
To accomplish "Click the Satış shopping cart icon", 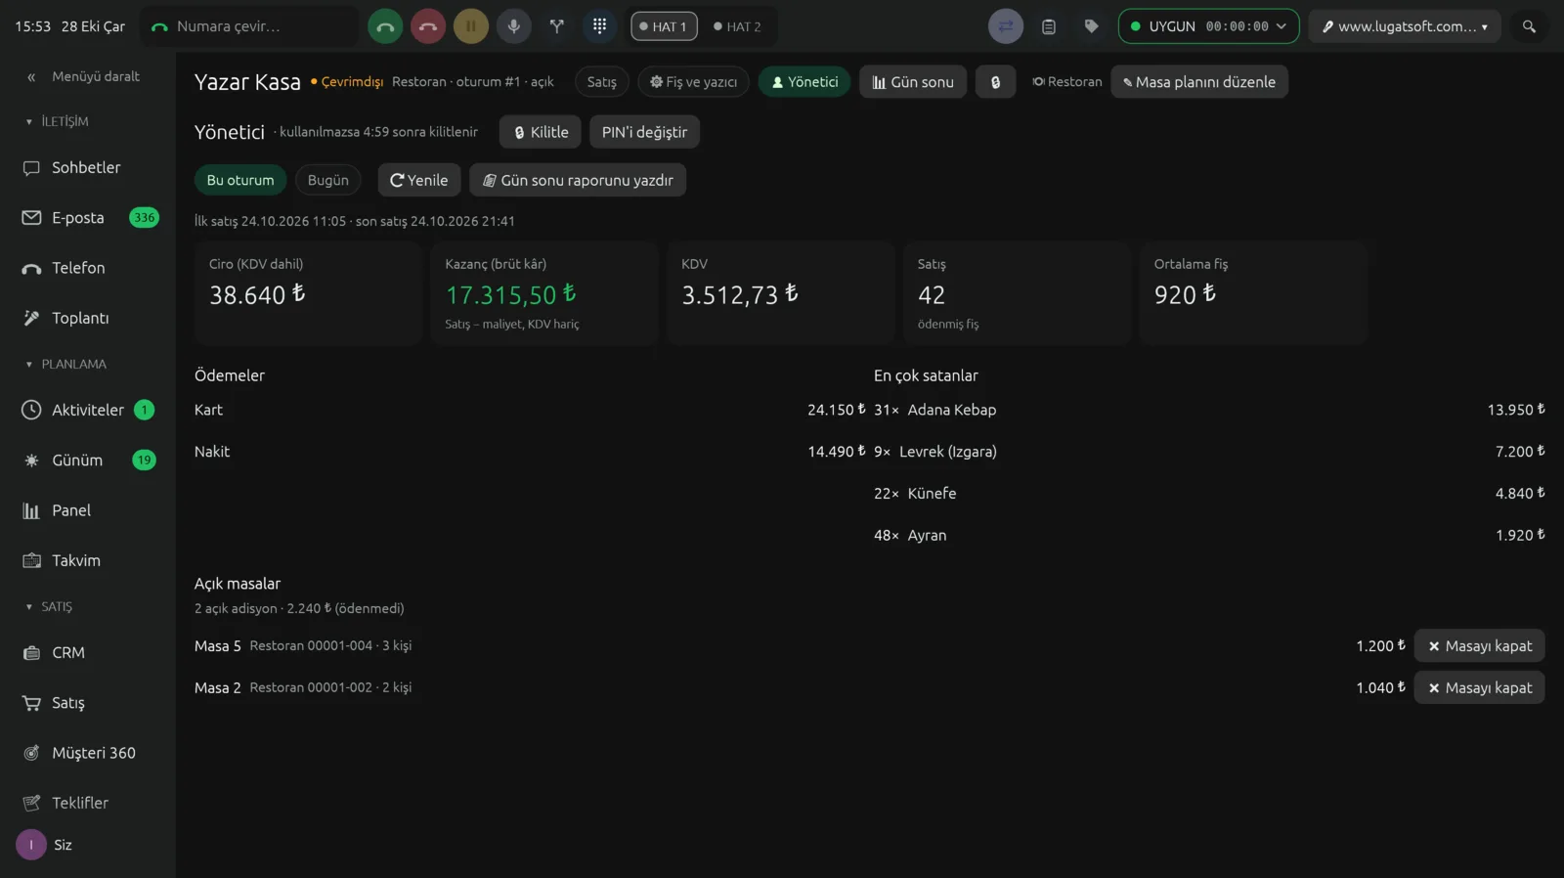I will pos(31,703).
